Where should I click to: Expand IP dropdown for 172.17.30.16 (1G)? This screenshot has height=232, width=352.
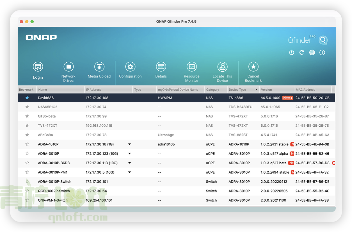[129, 144]
